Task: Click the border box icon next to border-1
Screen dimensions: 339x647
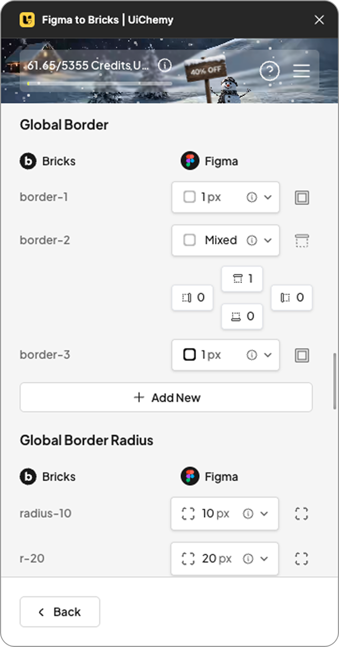Action: coord(302,197)
